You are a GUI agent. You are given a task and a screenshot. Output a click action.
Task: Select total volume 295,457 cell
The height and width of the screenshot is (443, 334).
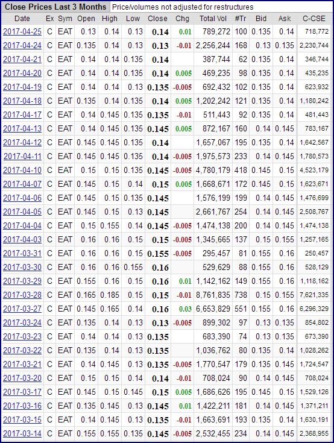click(x=216, y=253)
